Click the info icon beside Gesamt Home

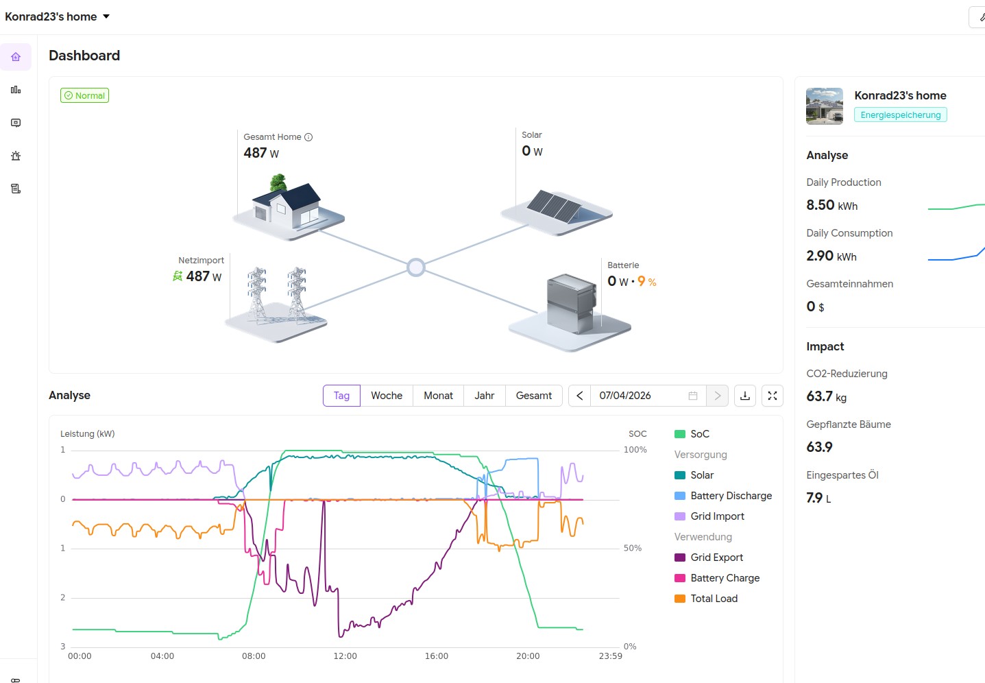(x=308, y=137)
